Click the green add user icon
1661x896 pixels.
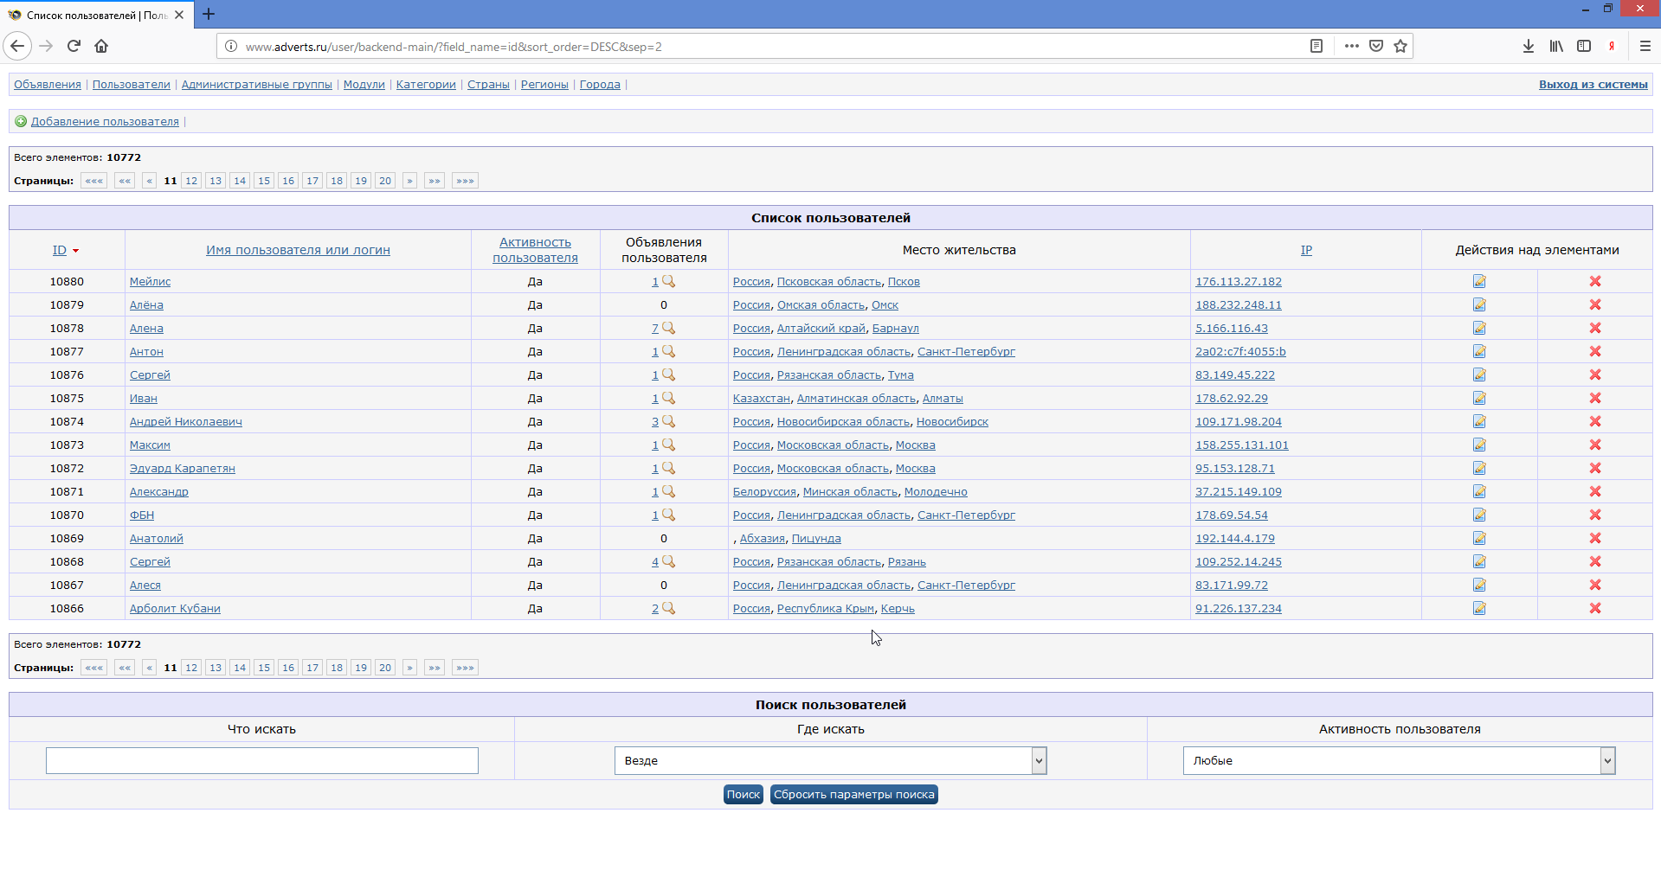[21, 121]
